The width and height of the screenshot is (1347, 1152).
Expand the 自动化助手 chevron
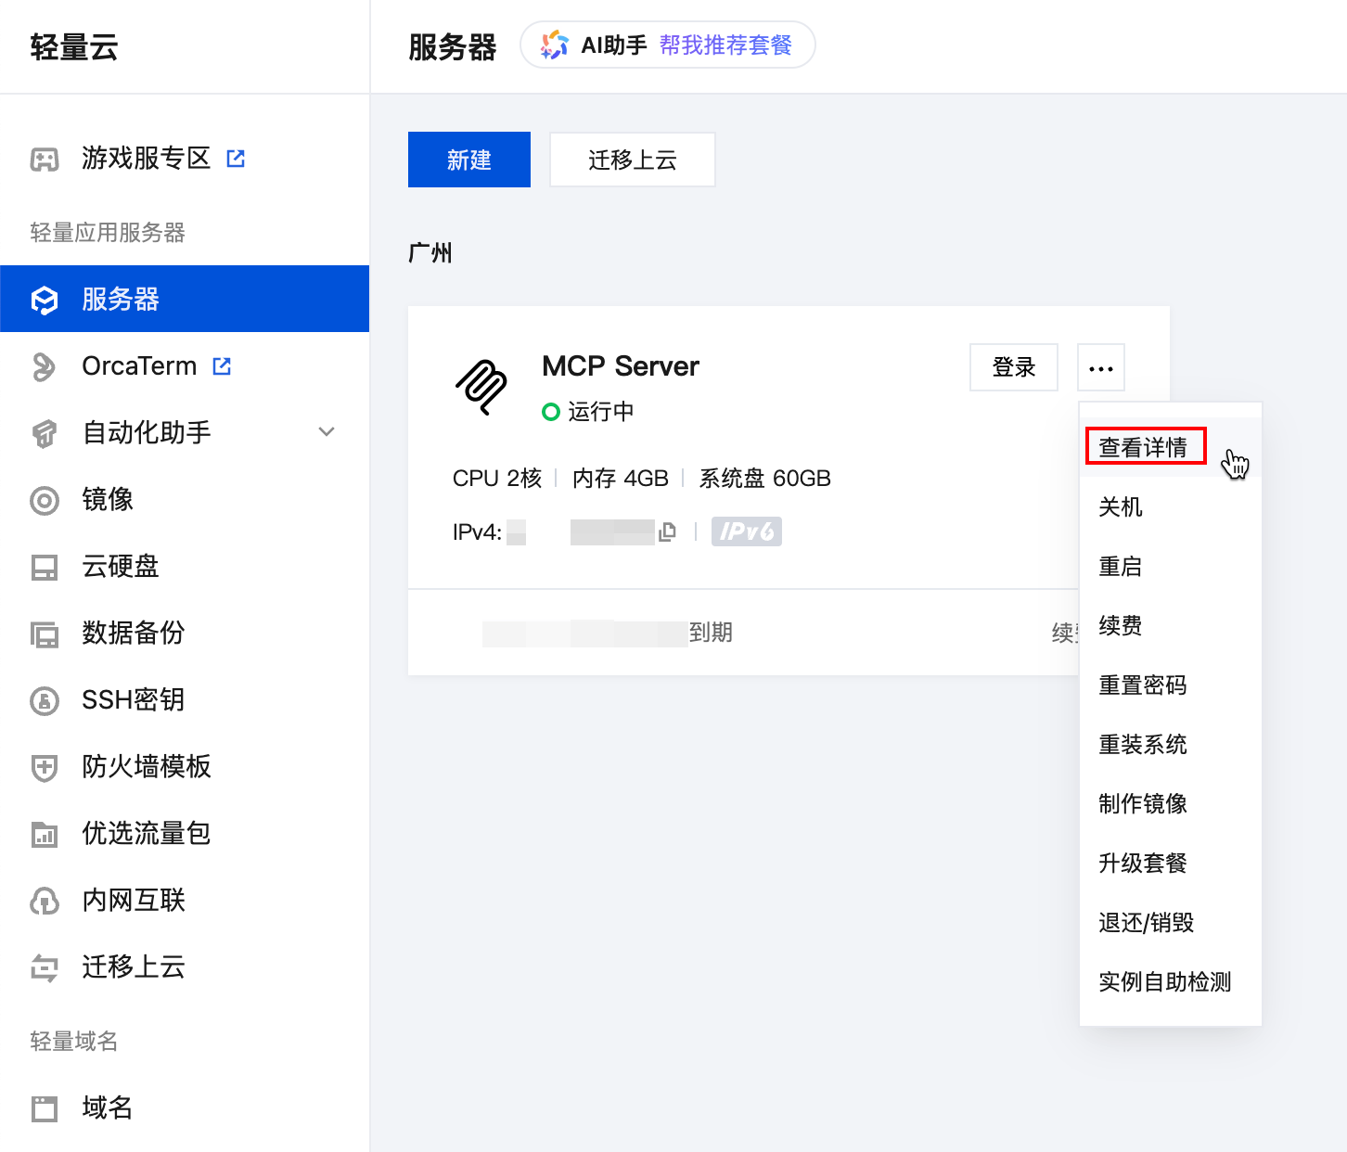(327, 431)
